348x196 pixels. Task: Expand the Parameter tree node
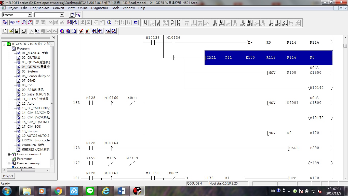tap(9, 159)
